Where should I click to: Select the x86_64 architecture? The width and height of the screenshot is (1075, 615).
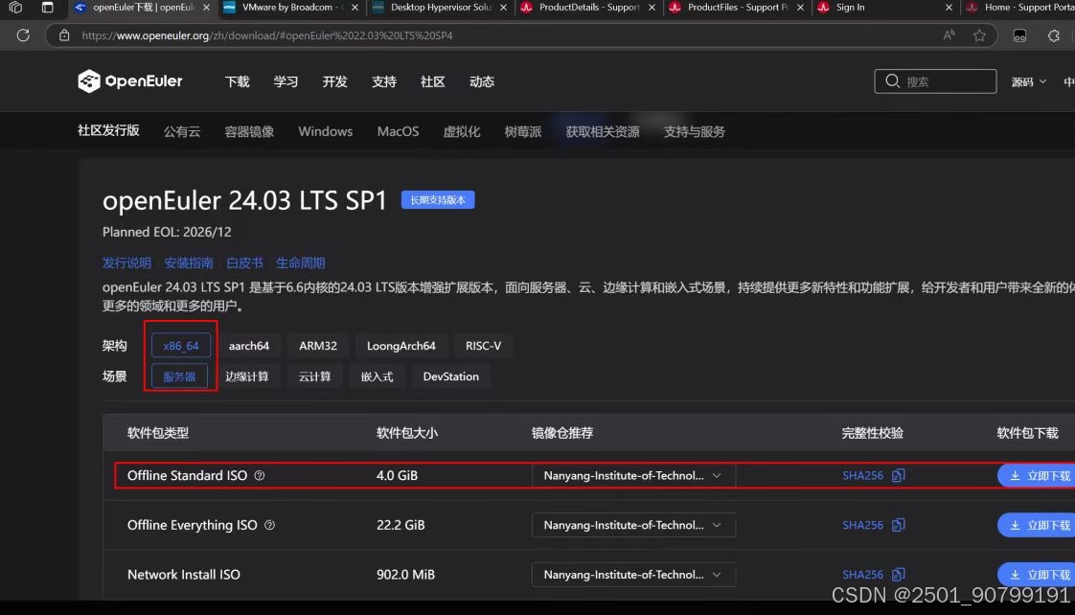181,346
